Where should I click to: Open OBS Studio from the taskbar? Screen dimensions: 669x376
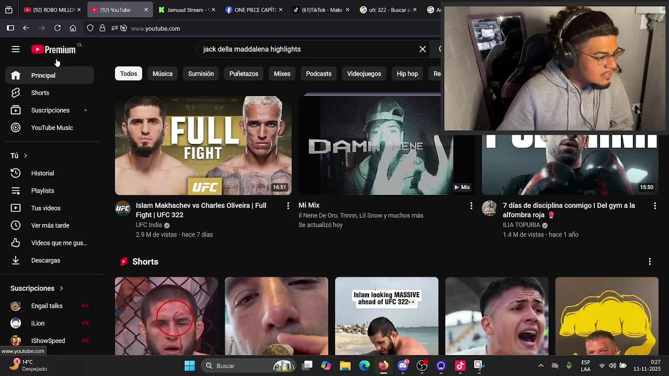(422, 366)
